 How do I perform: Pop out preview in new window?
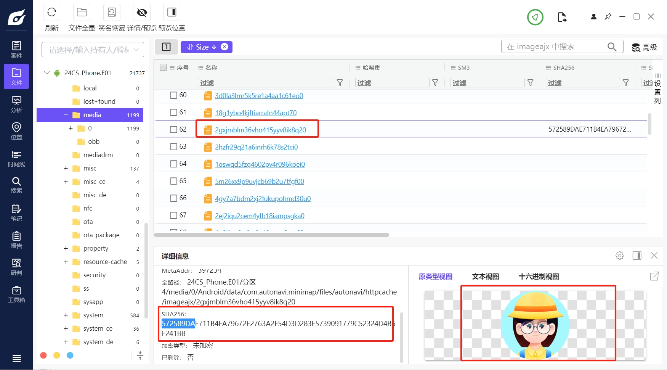click(654, 276)
